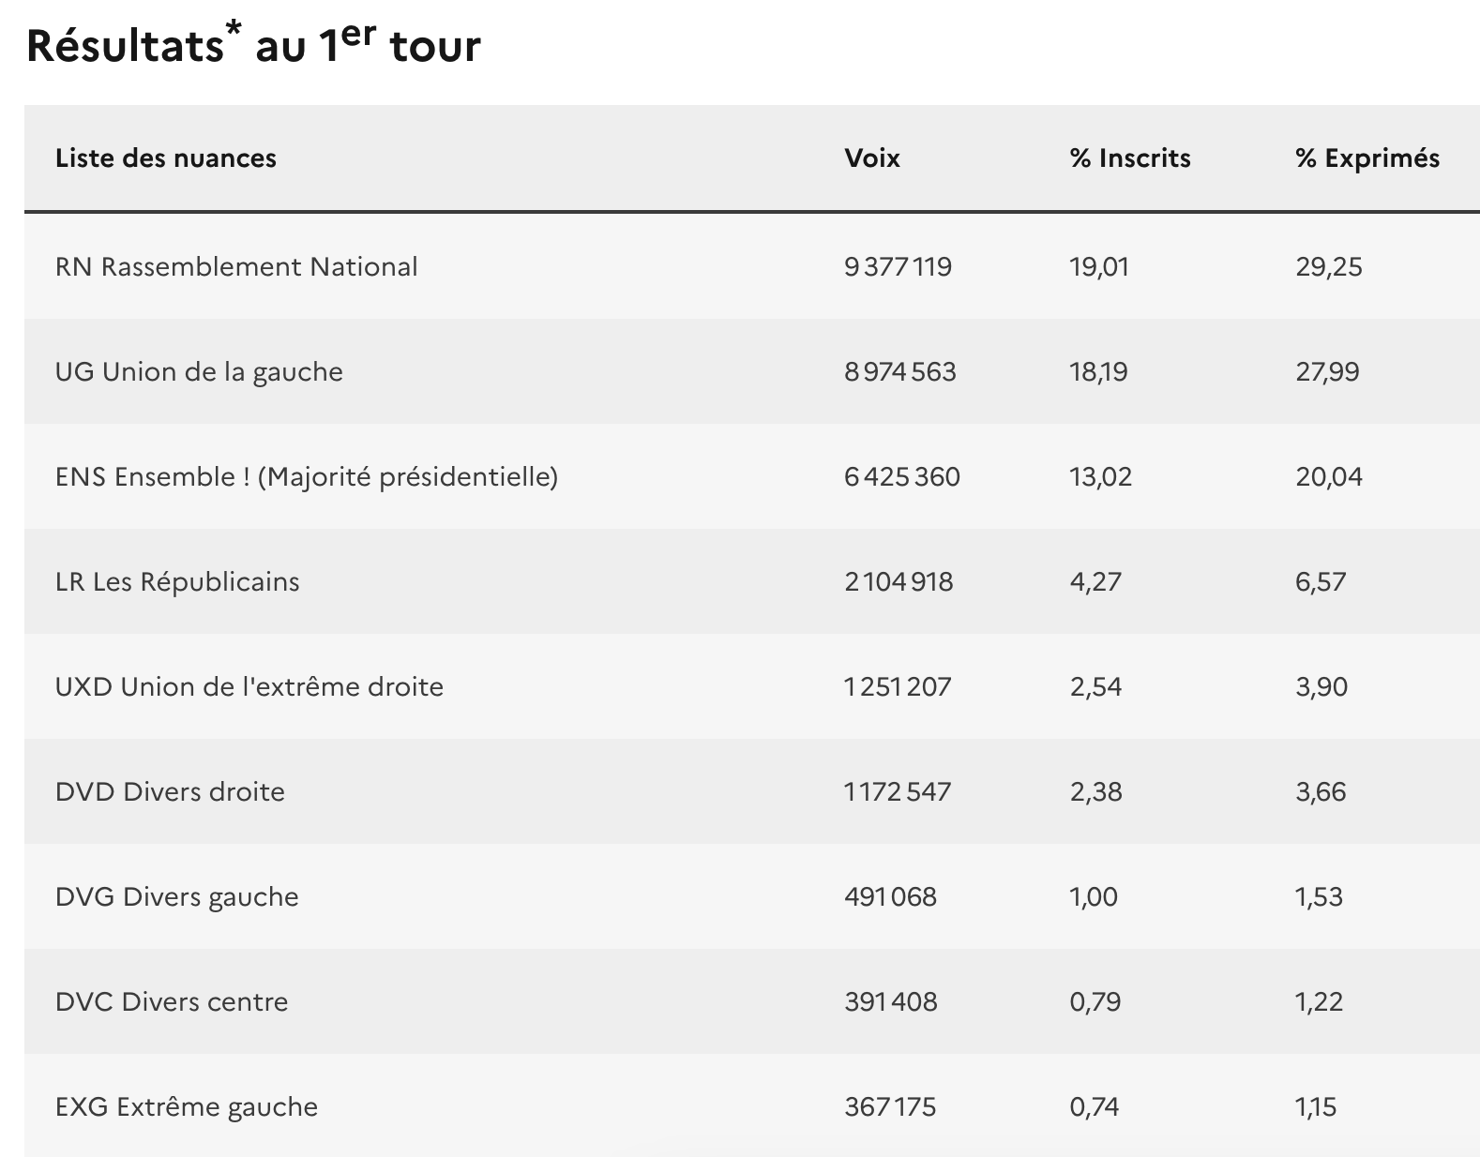The height and width of the screenshot is (1157, 1480).
Task: Select the UG Union de la gauche label
Action: (x=199, y=371)
